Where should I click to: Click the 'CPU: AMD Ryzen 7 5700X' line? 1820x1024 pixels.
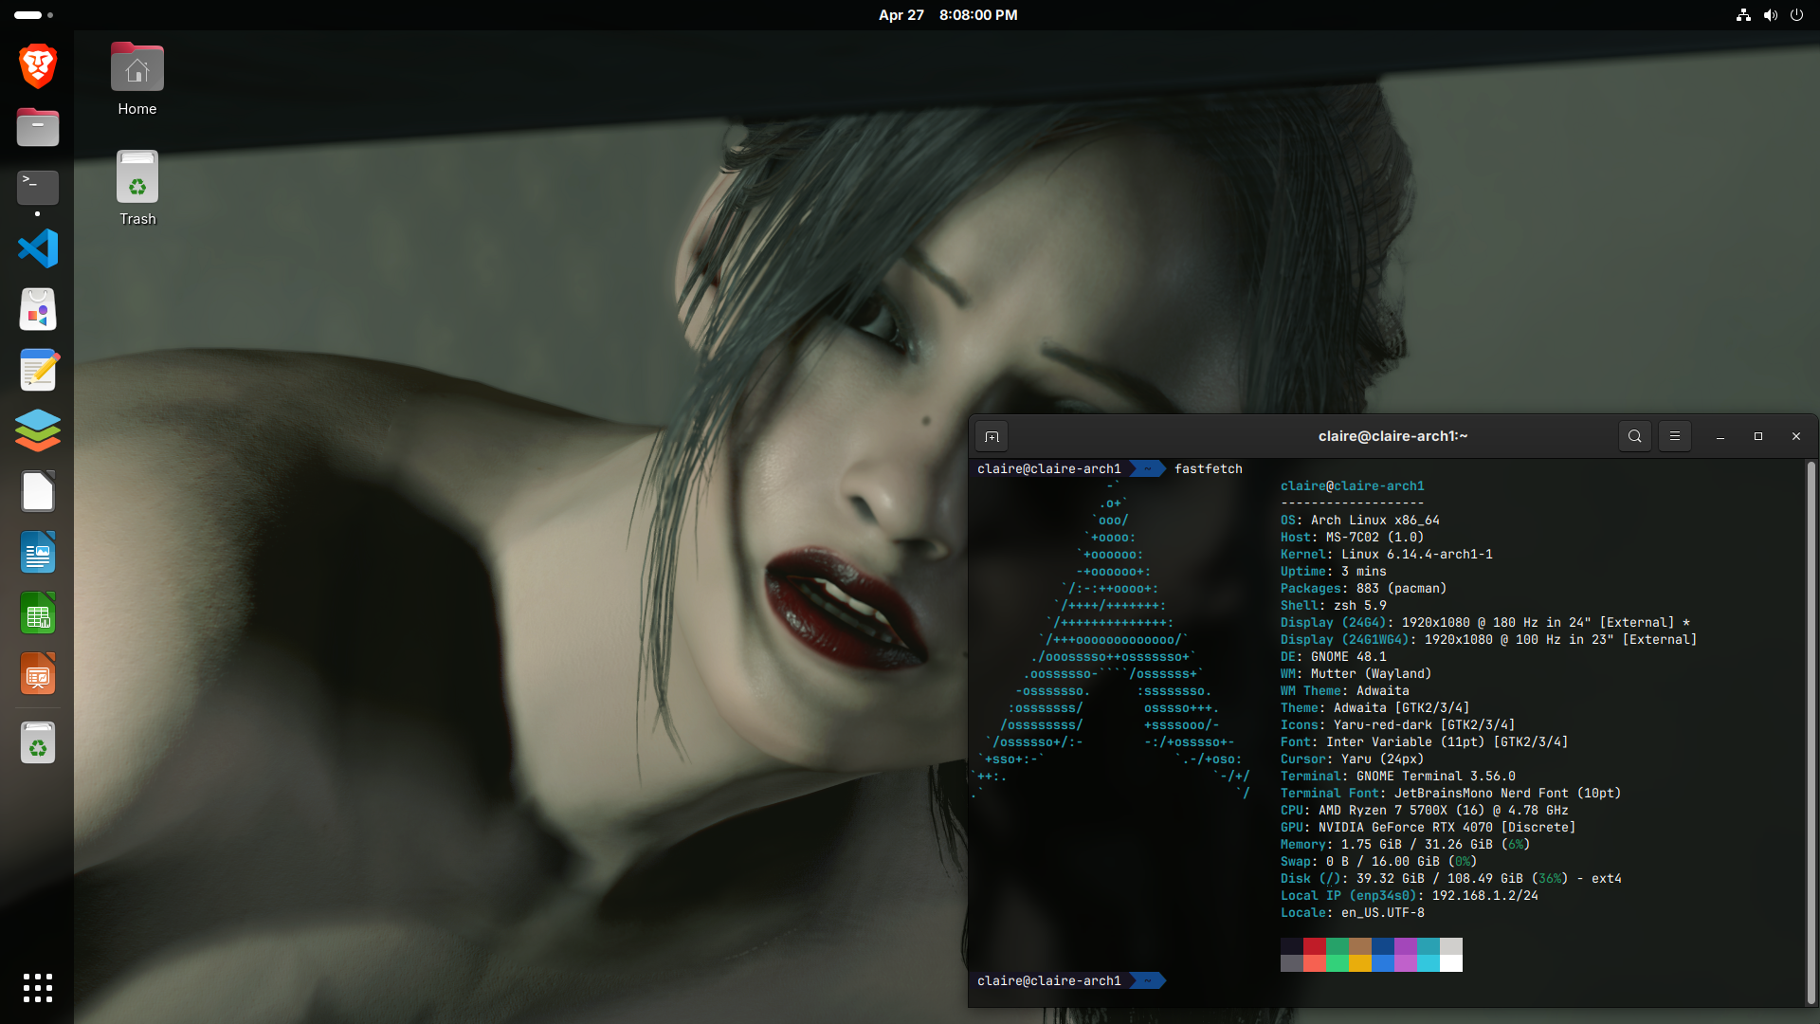(1425, 811)
